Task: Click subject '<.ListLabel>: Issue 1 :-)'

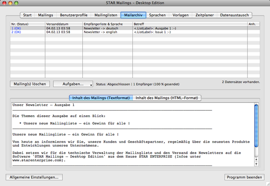Action: [152, 32]
